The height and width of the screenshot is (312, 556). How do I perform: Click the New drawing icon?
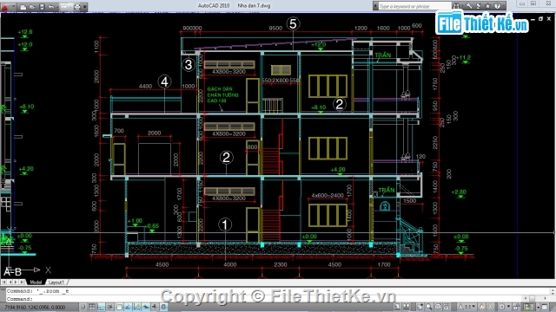(x=23, y=7)
